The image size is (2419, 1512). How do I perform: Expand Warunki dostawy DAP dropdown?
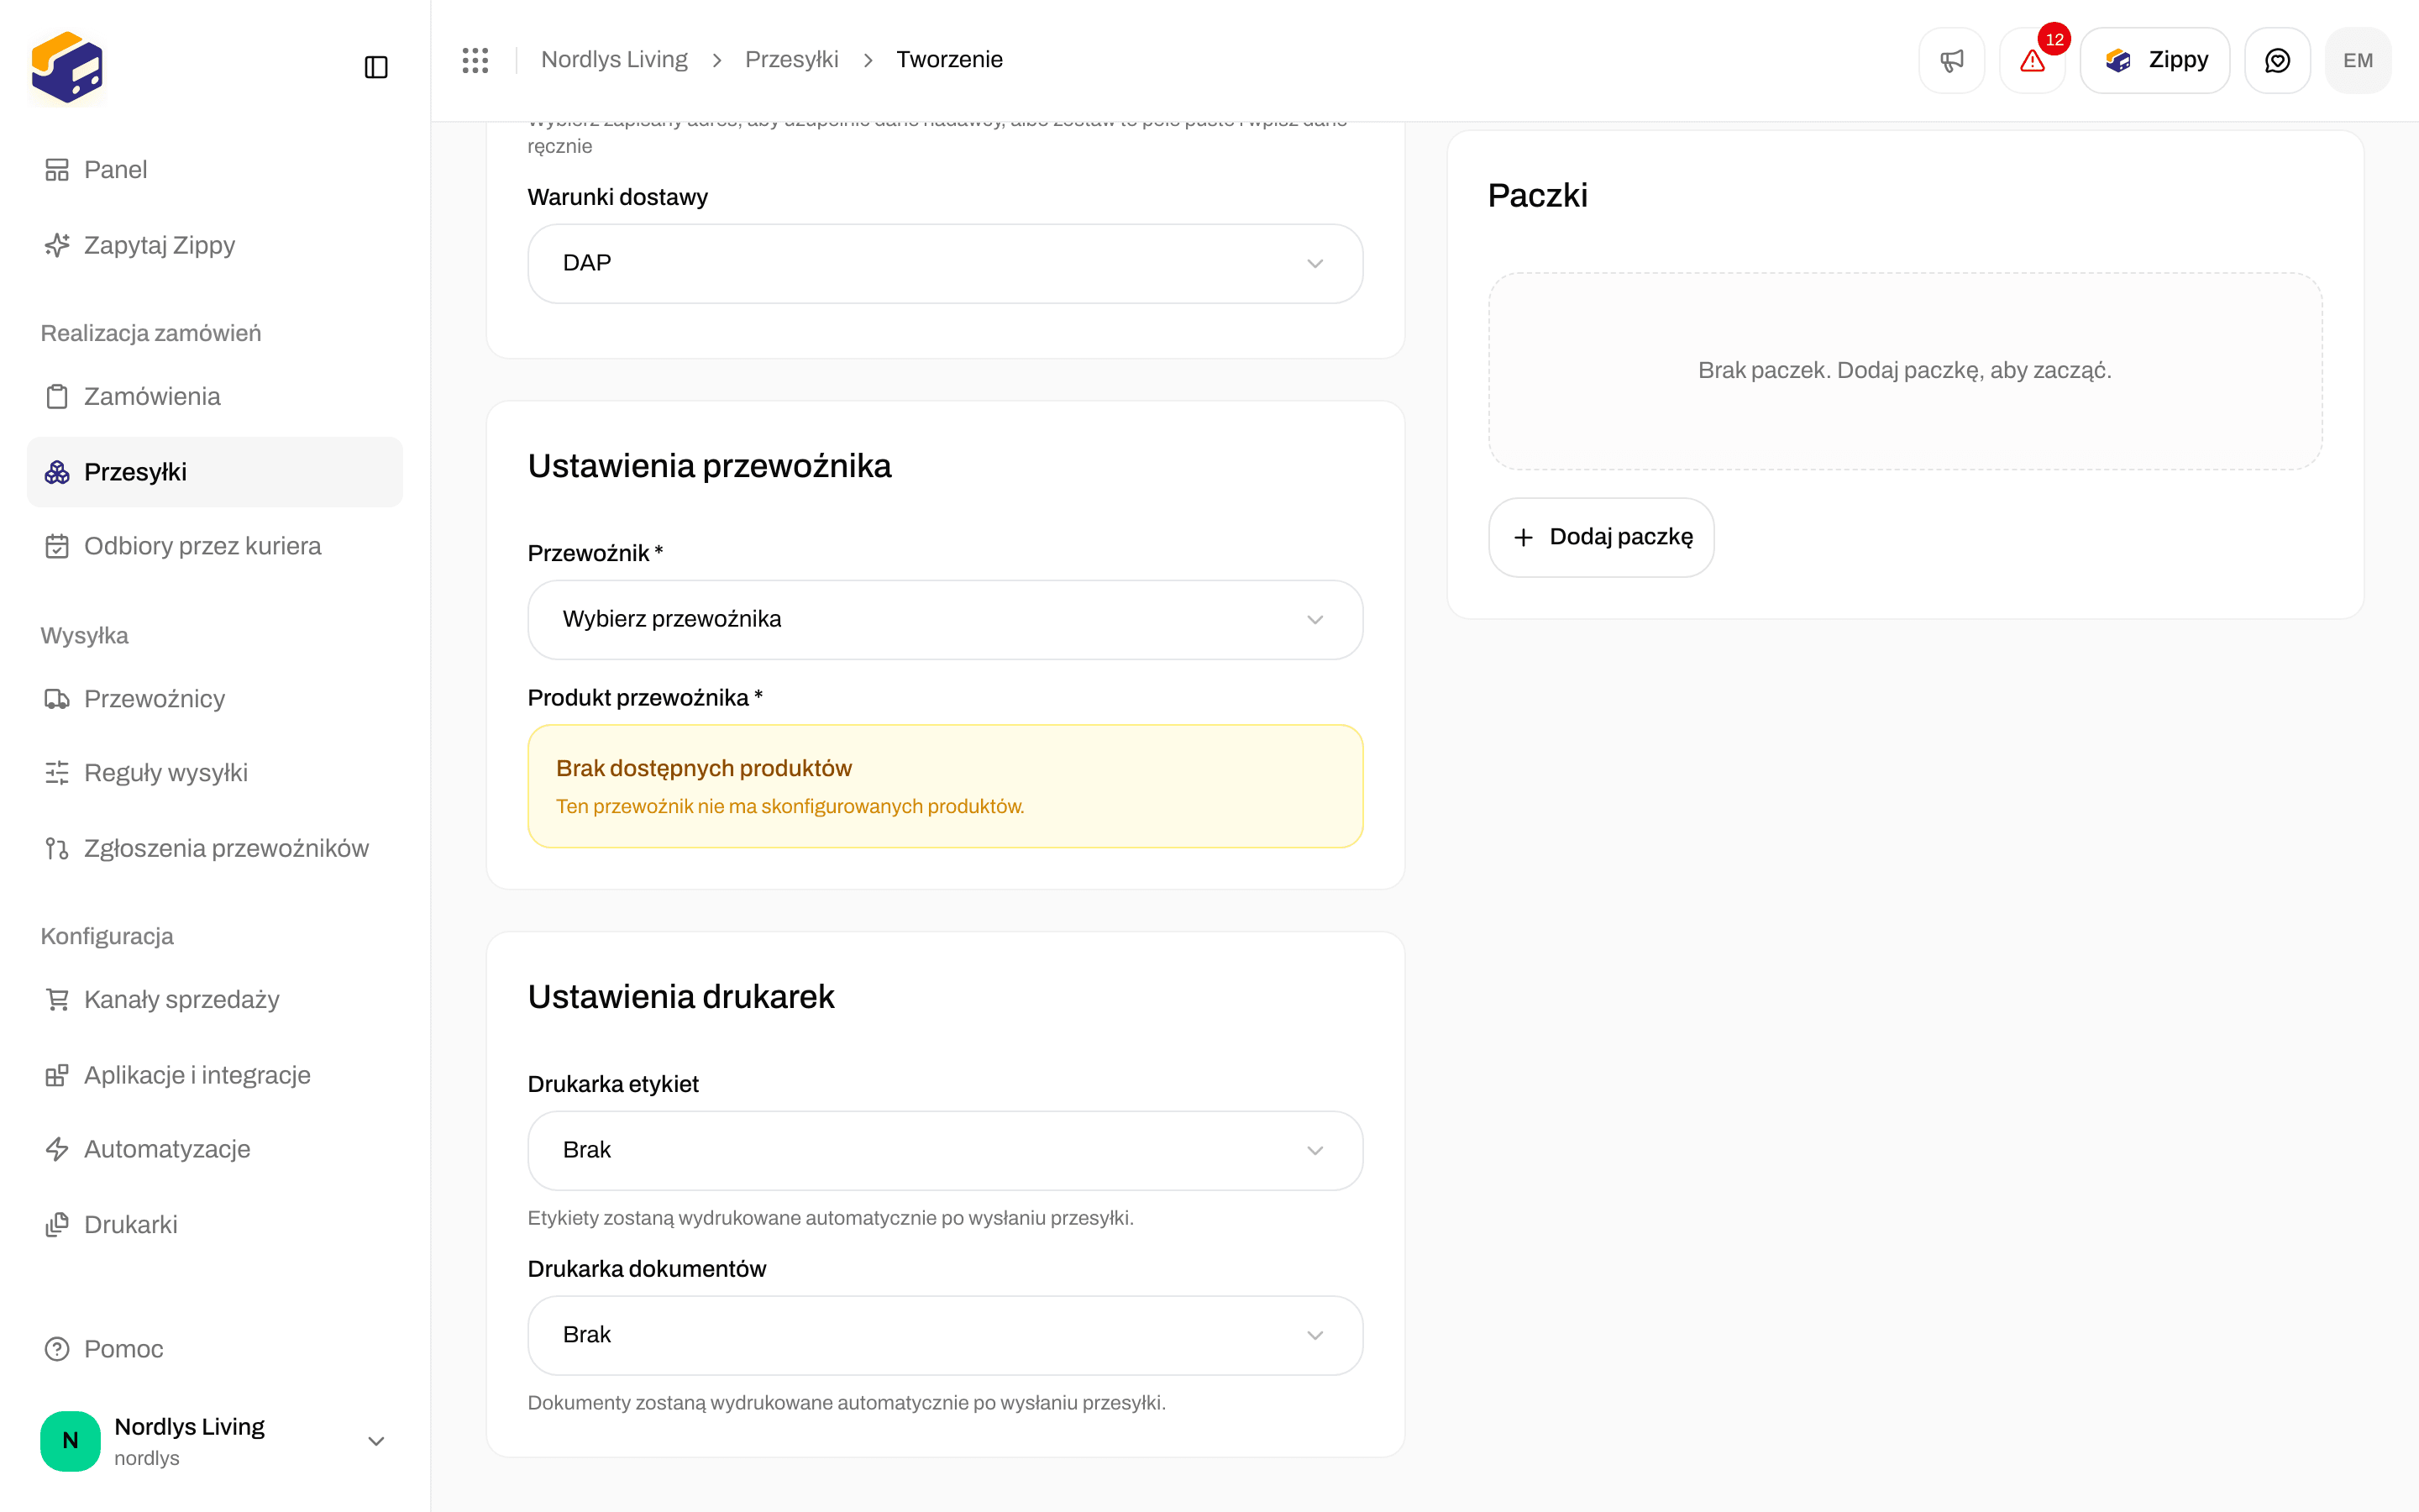click(x=945, y=263)
